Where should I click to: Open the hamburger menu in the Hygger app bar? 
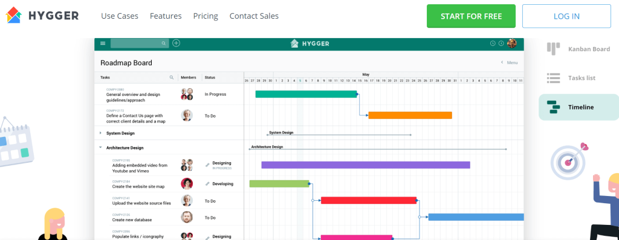click(103, 43)
